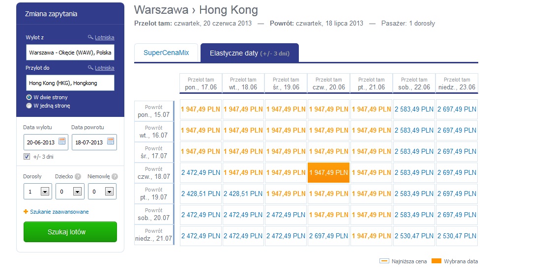Select column header Przelot tam czw., 20.06
Screen dimensions: 551x279
[328, 84]
